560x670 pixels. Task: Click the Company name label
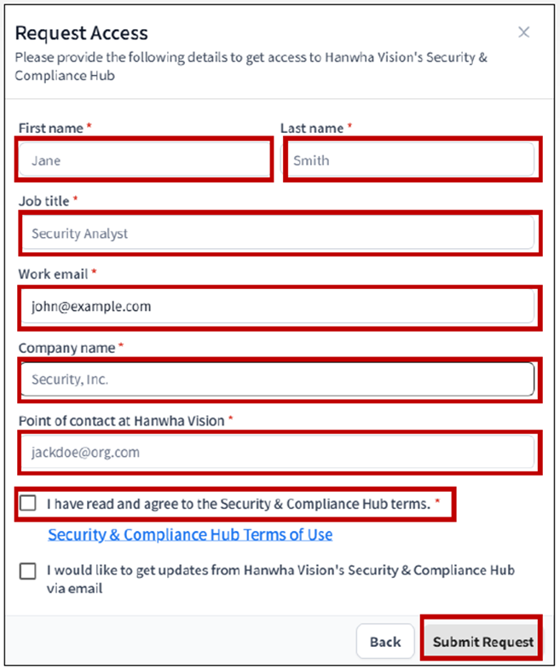[x=66, y=348]
